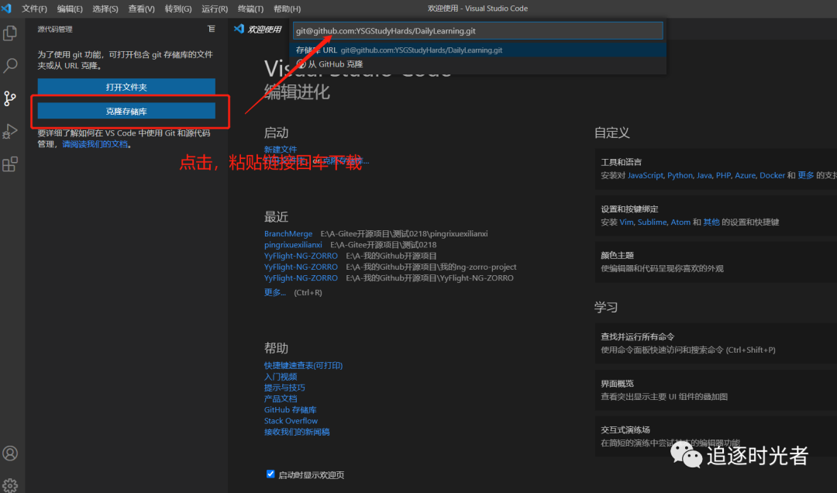Open Run and Debug view icon

(x=10, y=131)
